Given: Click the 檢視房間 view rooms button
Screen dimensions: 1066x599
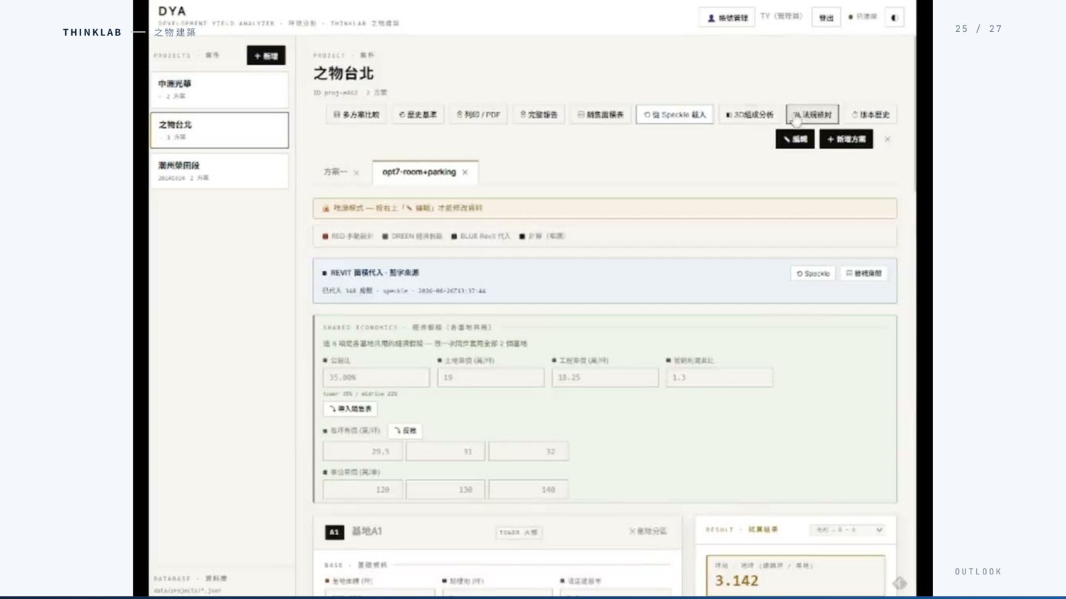Looking at the screenshot, I should tap(863, 274).
